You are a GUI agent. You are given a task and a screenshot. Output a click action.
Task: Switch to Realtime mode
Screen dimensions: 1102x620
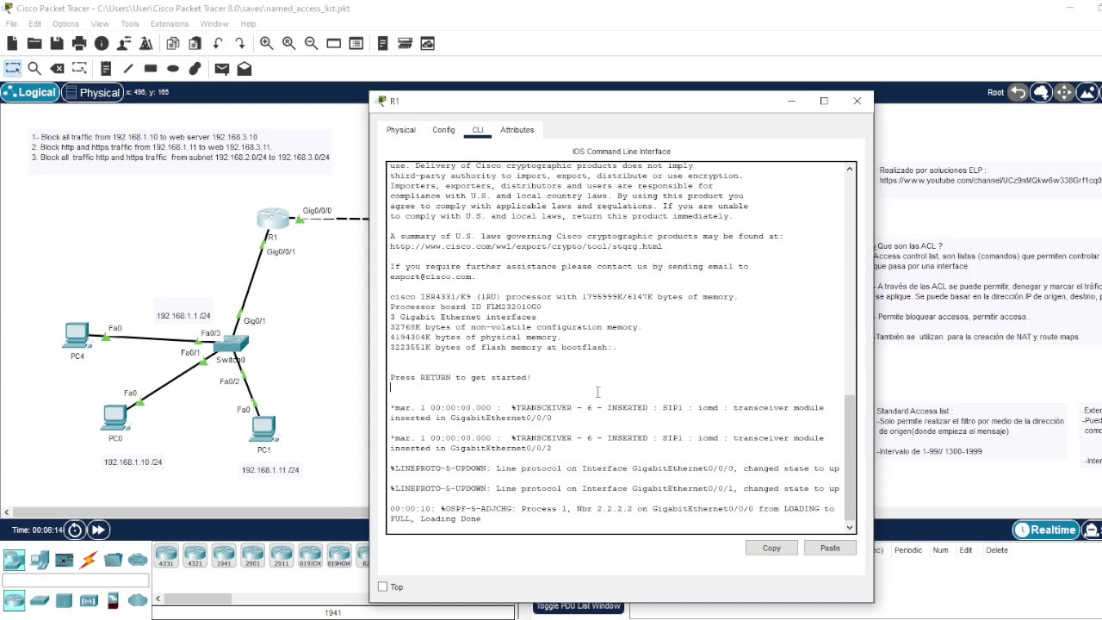pyautogui.click(x=1045, y=530)
